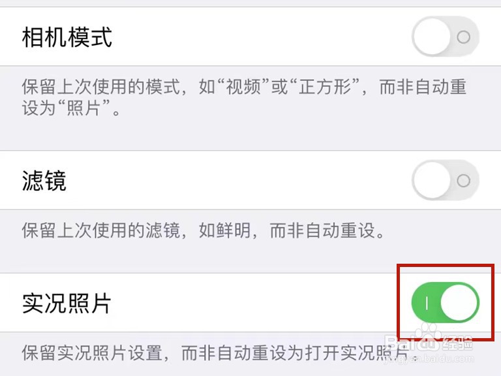Click the white knob of 实况照片 switch

[x=459, y=302]
